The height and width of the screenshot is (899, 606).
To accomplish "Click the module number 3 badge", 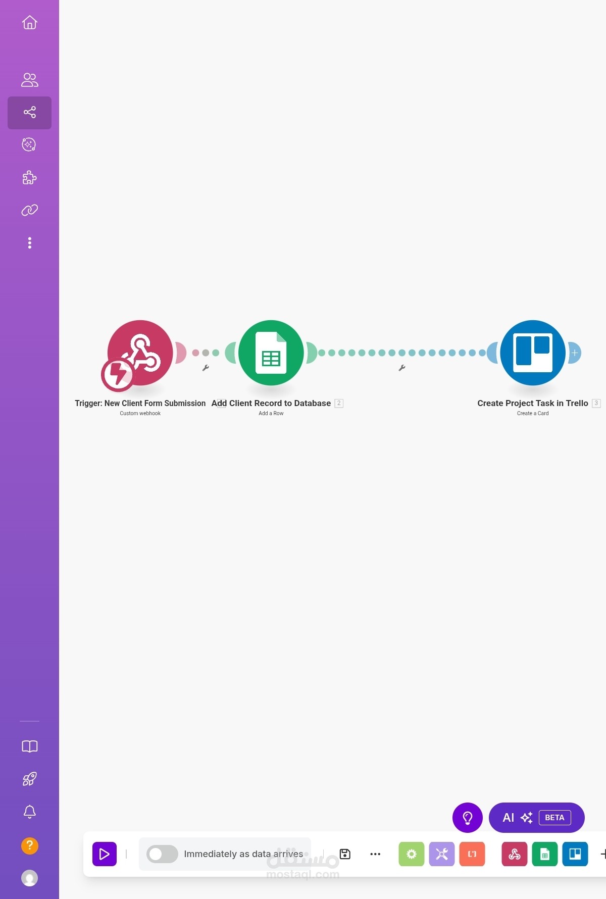I will pos(596,403).
